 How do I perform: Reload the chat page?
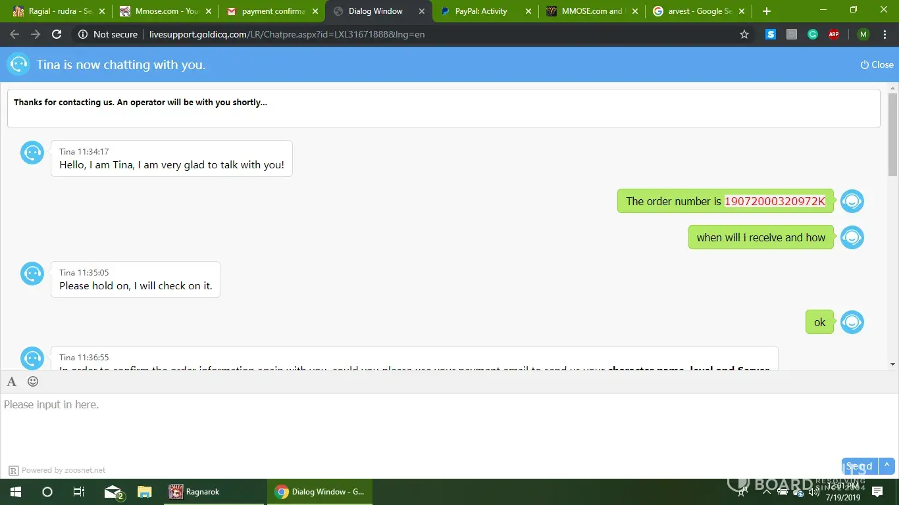(x=57, y=34)
